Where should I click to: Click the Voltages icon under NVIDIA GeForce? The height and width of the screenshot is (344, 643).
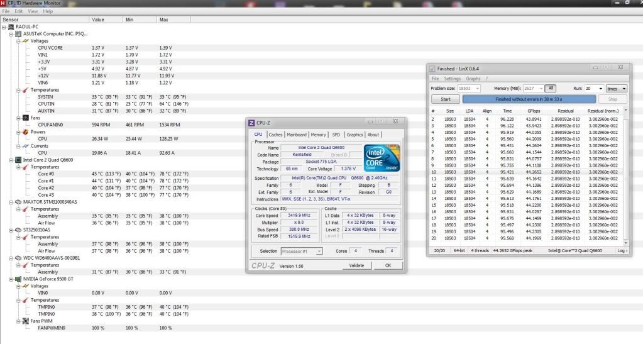point(25,286)
